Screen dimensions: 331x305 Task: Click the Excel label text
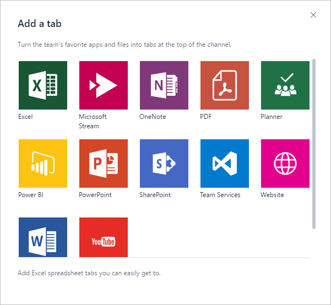(x=25, y=117)
